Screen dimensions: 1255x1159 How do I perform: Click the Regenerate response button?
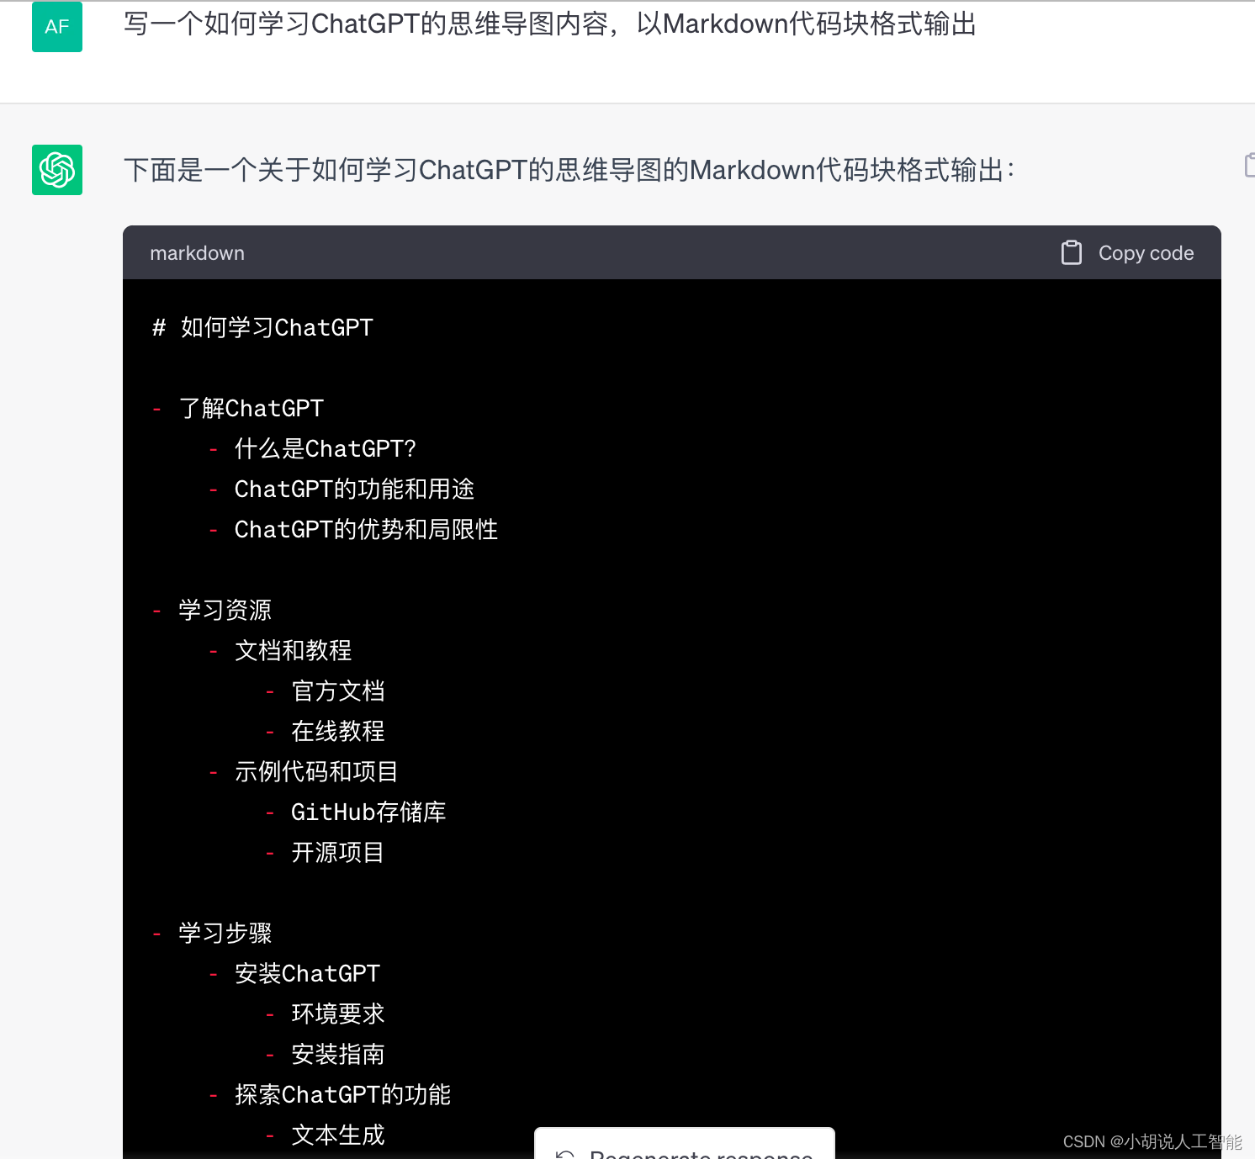(685, 1144)
